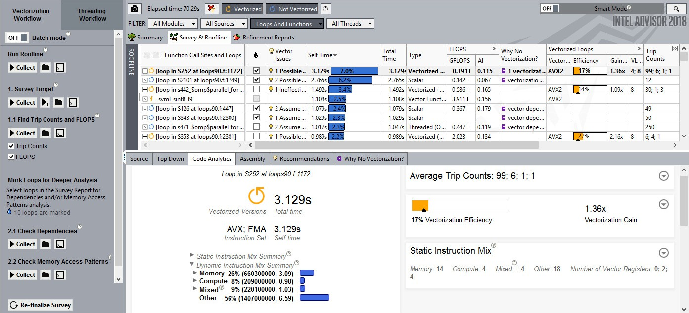689x313 pixels.
Task: Click 17% efficiency bar in S252 row
Action: (590, 71)
